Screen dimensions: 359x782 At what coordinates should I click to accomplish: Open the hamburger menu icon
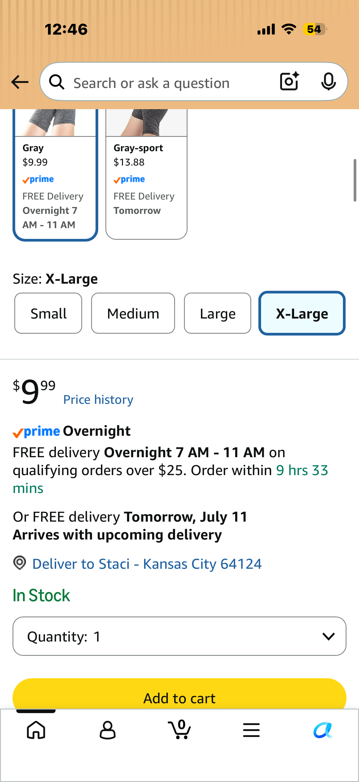pyautogui.click(x=251, y=730)
